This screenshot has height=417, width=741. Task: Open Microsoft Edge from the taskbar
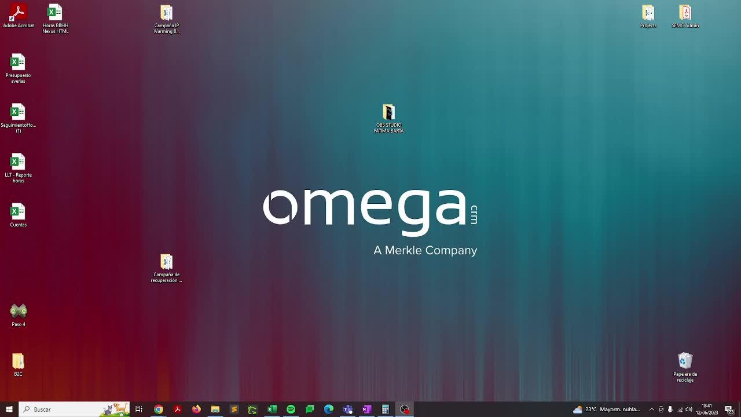[x=329, y=409]
